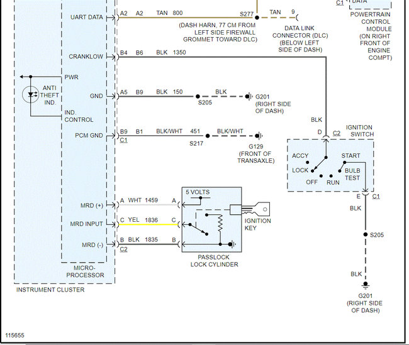Click the UART DATA label
The height and width of the screenshot is (345, 409).
coord(87,17)
